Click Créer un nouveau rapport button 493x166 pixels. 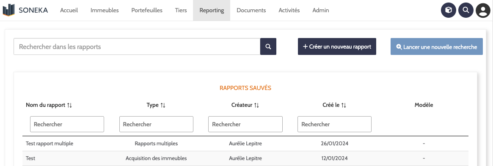(337, 46)
